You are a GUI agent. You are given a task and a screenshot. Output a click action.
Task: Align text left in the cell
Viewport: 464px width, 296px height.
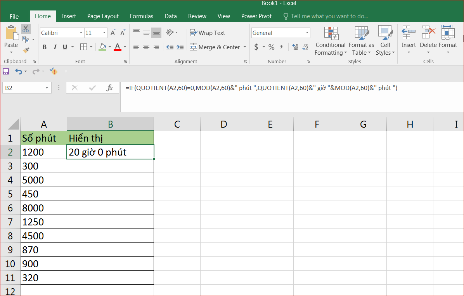point(136,47)
